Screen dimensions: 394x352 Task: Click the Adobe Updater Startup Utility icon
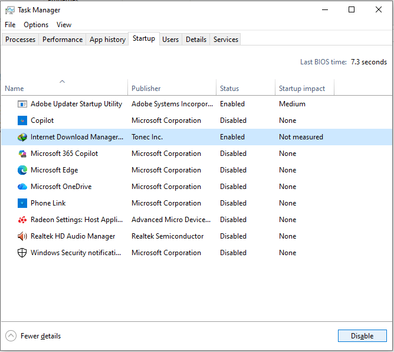point(22,104)
